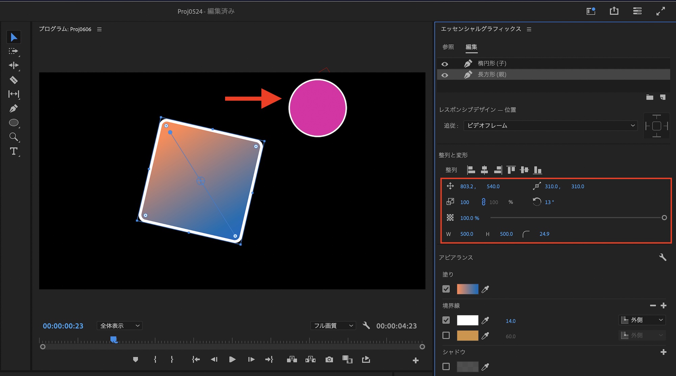
Task: Click the white stroke color swatch
Action: [x=467, y=320]
